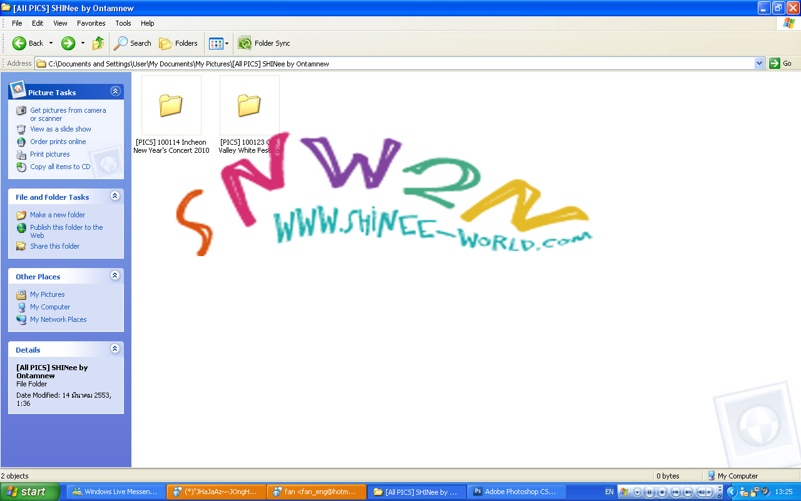801x501 pixels.
Task: Click the Windows Live Messenger tray icon
Action: [743, 492]
